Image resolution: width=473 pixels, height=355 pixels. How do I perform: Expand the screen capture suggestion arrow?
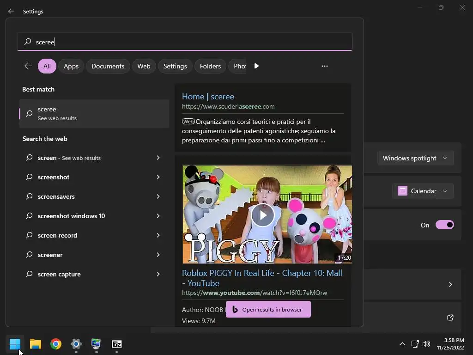point(158,274)
